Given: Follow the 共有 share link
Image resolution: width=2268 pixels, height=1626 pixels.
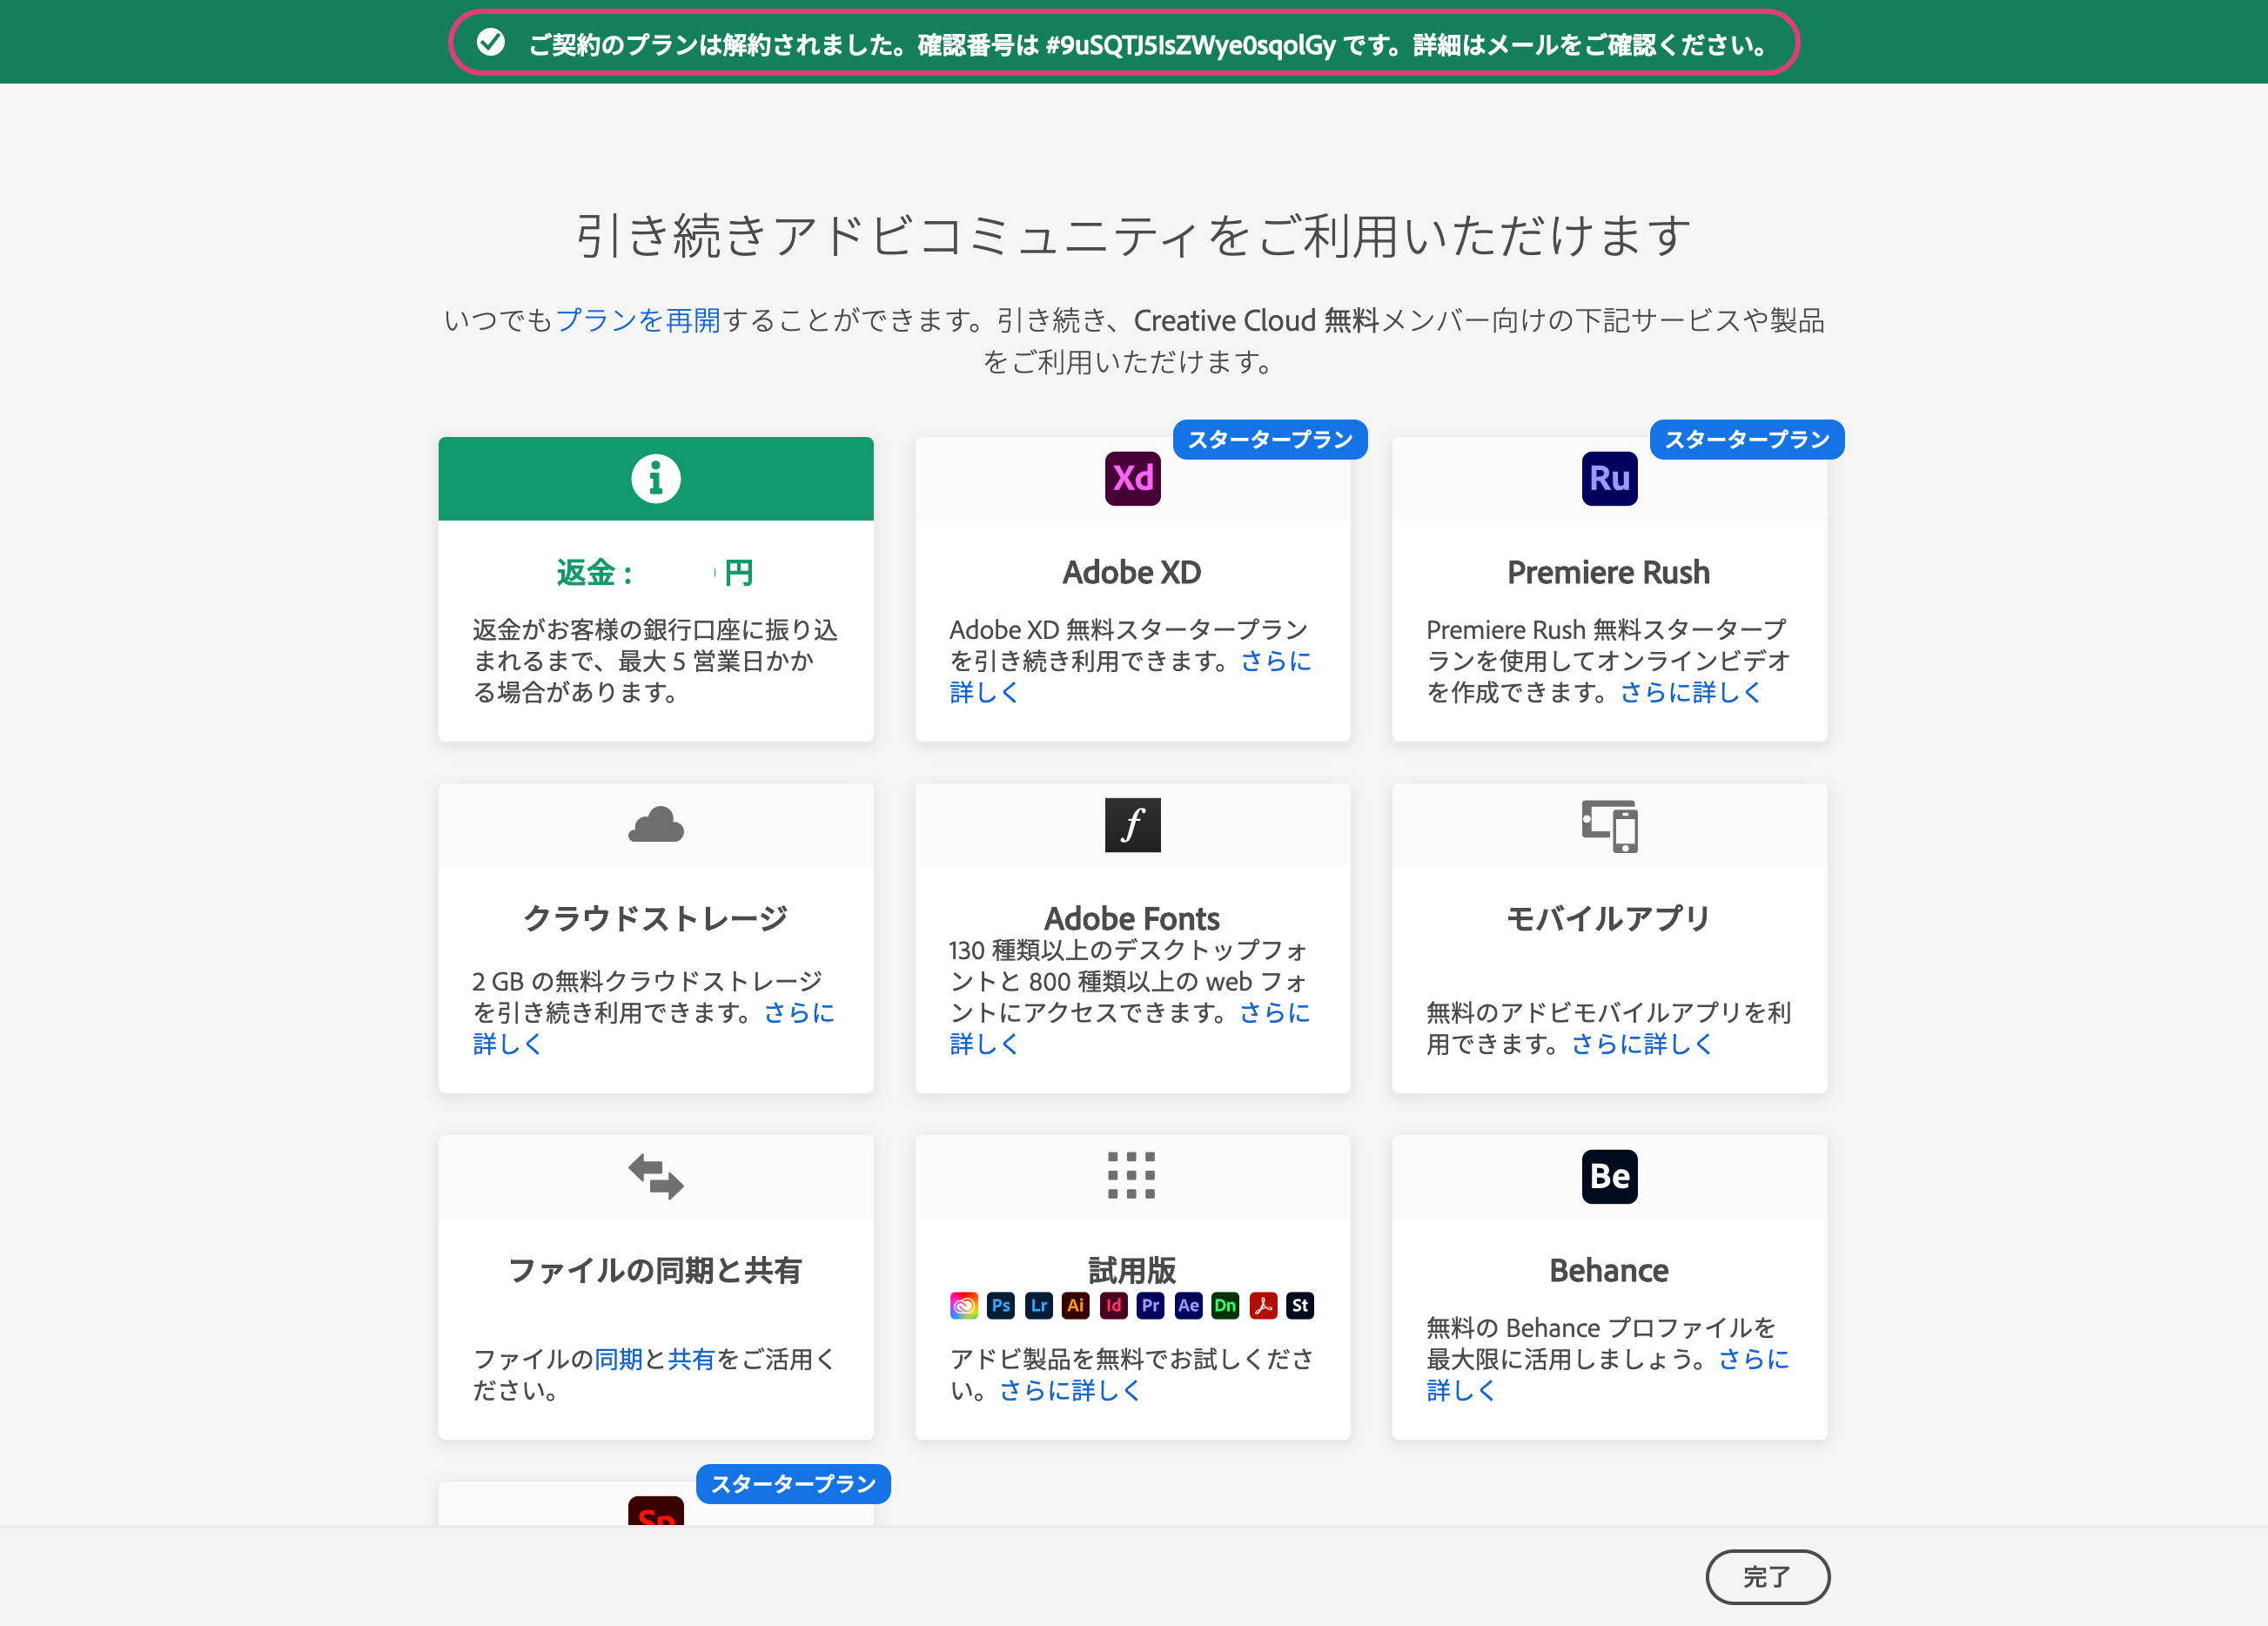Looking at the screenshot, I should tap(692, 1359).
